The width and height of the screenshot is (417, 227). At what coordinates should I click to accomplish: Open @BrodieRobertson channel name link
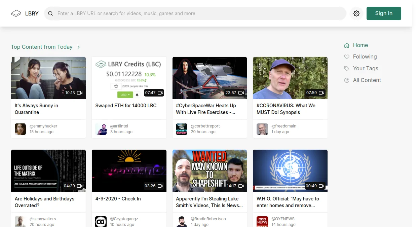[208, 219]
